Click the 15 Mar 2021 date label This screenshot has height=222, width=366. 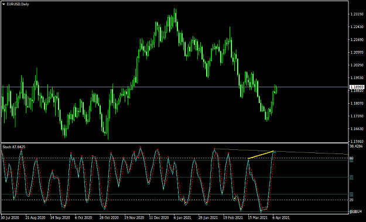tap(258, 217)
